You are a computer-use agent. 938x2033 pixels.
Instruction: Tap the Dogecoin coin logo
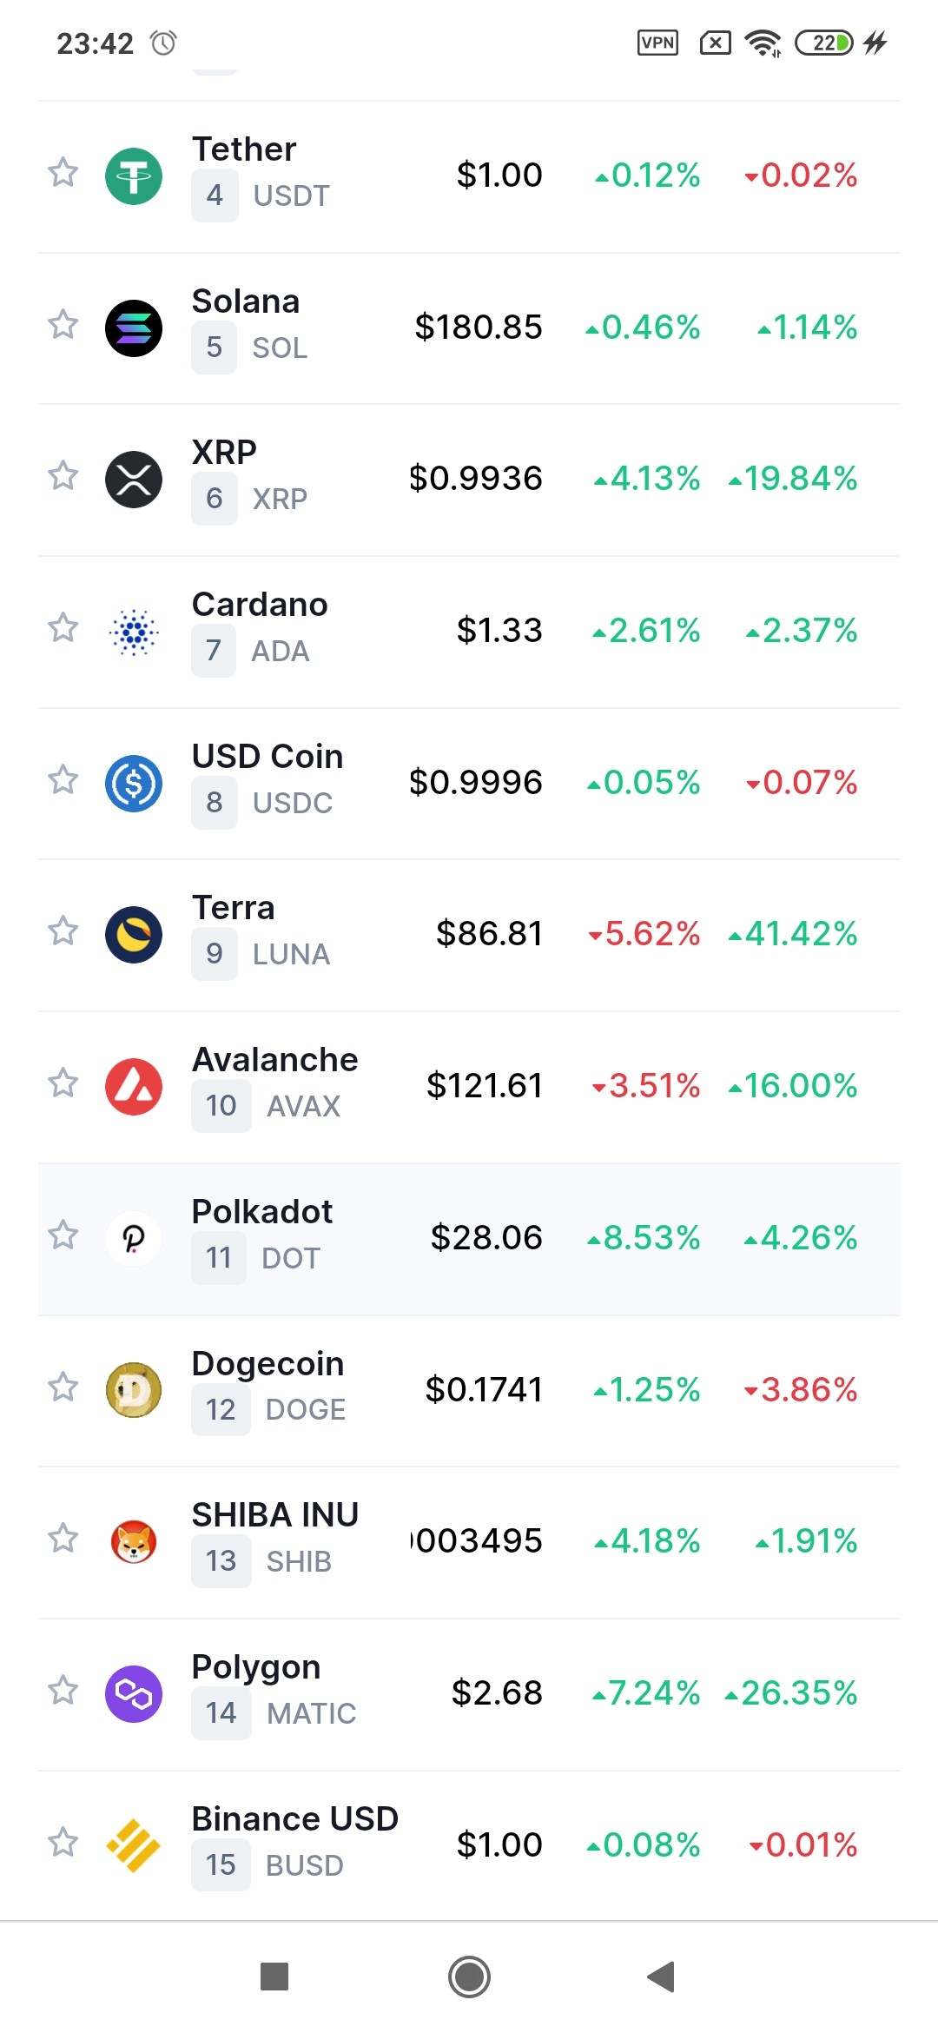[x=134, y=1390]
